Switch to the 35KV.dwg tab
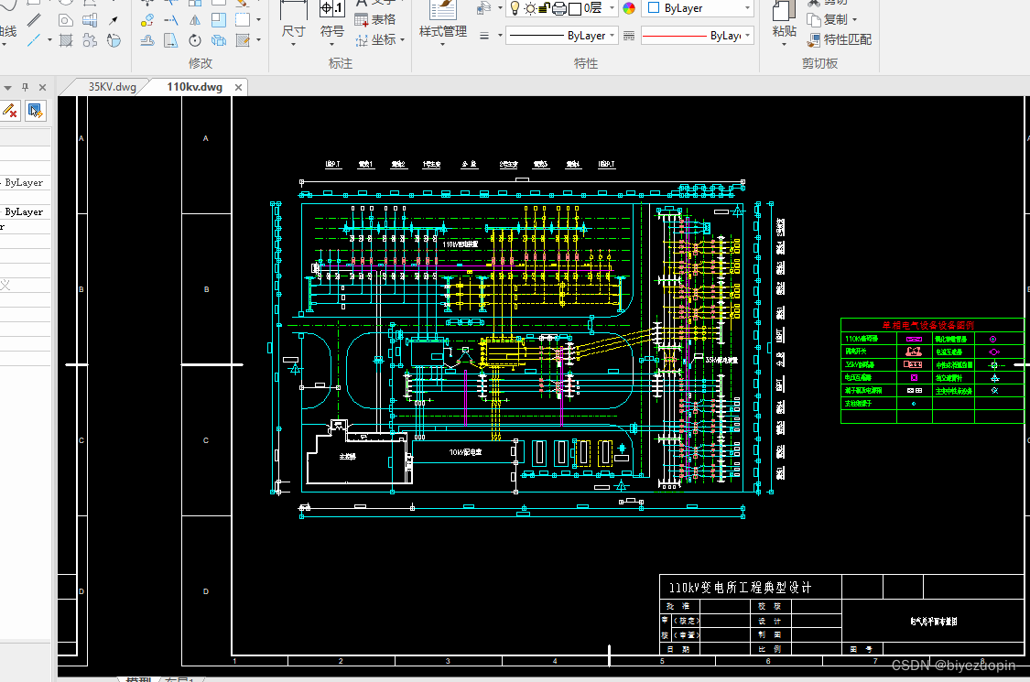Image resolution: width=1030 pixels, height=682 pixels. (x=113, y=87)
